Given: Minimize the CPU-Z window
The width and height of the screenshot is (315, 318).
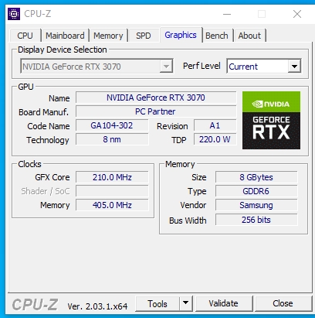Looking at the screenshot, I should click(227, 14).
